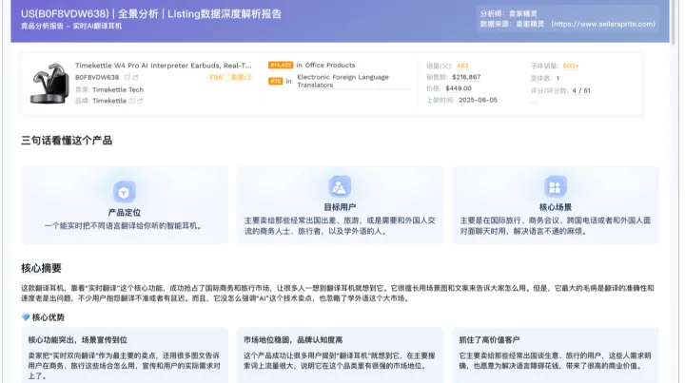The width and height of the screenshot is (685, 383).
Task: Click the 卖家: 1 badge
Action: (241, 77)
